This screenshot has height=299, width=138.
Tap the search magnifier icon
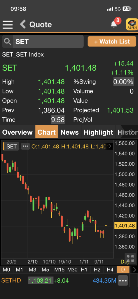tap(7, 41)
